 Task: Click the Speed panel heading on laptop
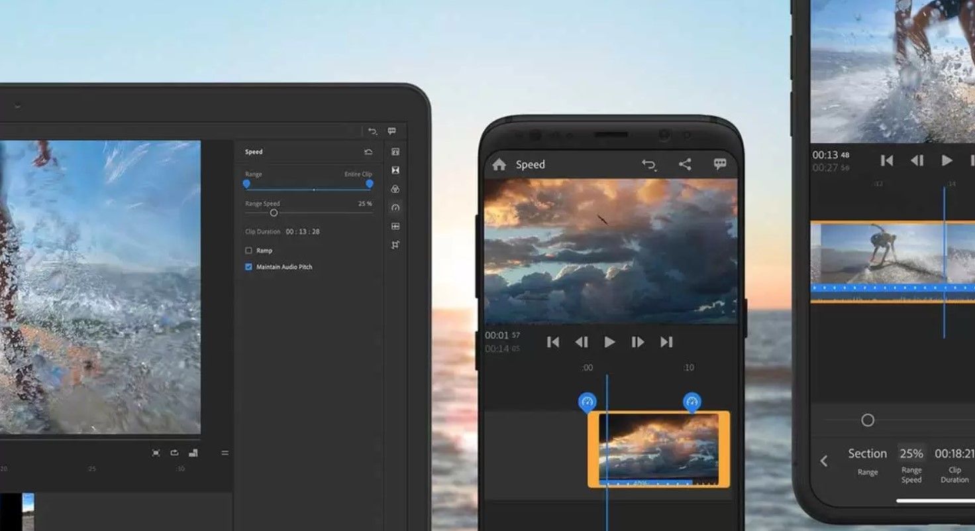point(254,152)
